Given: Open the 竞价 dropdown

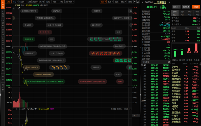Looking at the screenshot, I should pos(103,2).
